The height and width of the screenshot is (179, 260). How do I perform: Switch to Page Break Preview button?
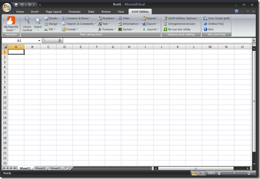pyautogui.click(x=204, y=173)
